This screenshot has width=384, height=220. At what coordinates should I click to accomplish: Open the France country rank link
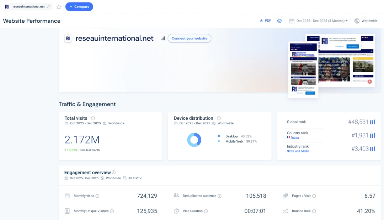(295, 137)
